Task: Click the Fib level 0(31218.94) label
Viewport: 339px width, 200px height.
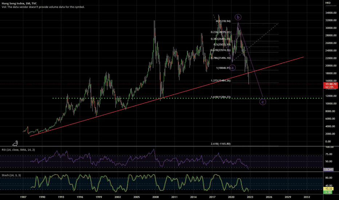Action: tap(223, 21)
